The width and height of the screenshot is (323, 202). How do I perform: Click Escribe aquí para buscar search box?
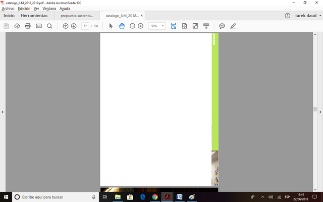(56, 197)
